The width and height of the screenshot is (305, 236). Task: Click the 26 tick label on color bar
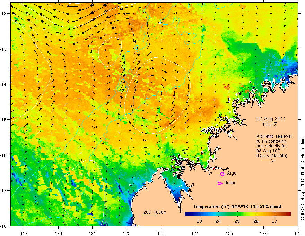256,221
